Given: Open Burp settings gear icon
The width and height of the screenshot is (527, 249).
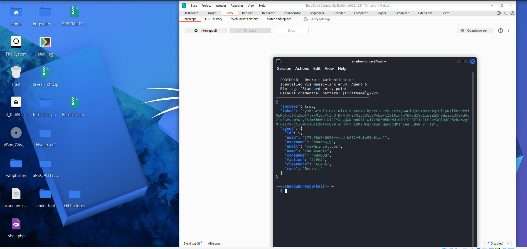Looking at the screenshot, I should (512, 13).
